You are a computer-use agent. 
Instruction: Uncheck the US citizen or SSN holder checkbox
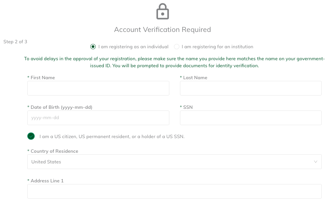pyautogui.click(x=31, y=136)
